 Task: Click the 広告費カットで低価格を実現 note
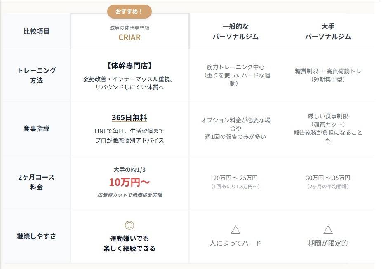pyautogui.click(x=129, y=195)
